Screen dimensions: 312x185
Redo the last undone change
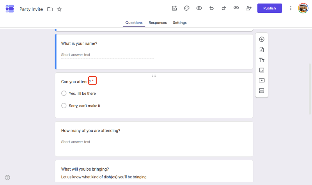tap(223, 8)
